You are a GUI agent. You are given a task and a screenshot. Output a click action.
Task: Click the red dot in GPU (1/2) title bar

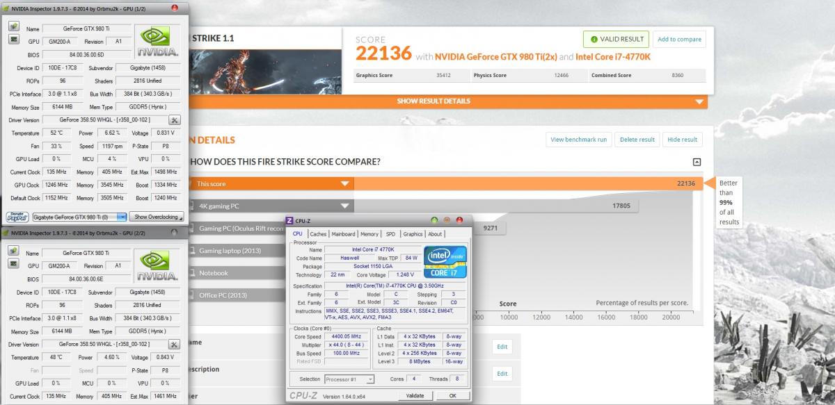coord(174,8)
